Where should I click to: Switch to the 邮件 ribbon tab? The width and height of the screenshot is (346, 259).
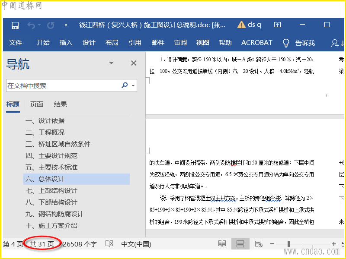158,42
